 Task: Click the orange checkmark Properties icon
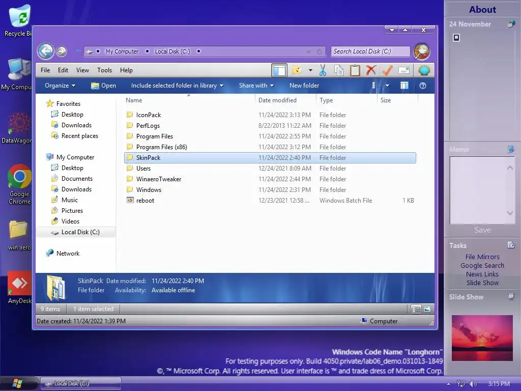(x=387, y=70)
